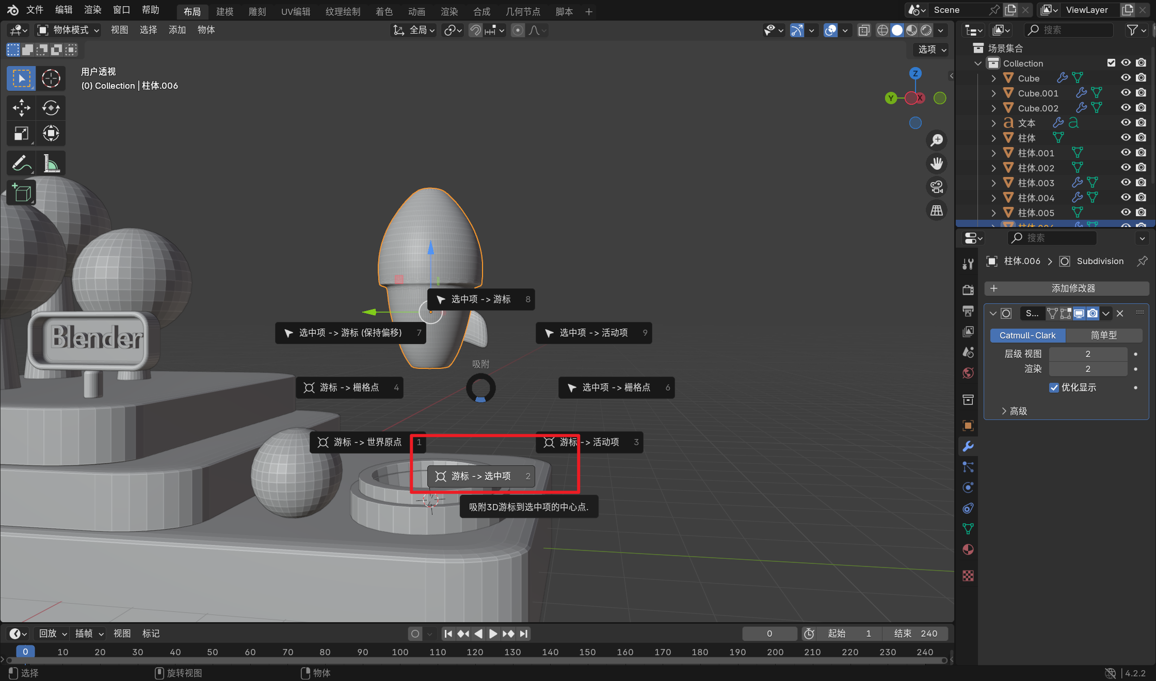Select the Measure tool
This screenshot has height=681, width=1156.
(51, 164)
